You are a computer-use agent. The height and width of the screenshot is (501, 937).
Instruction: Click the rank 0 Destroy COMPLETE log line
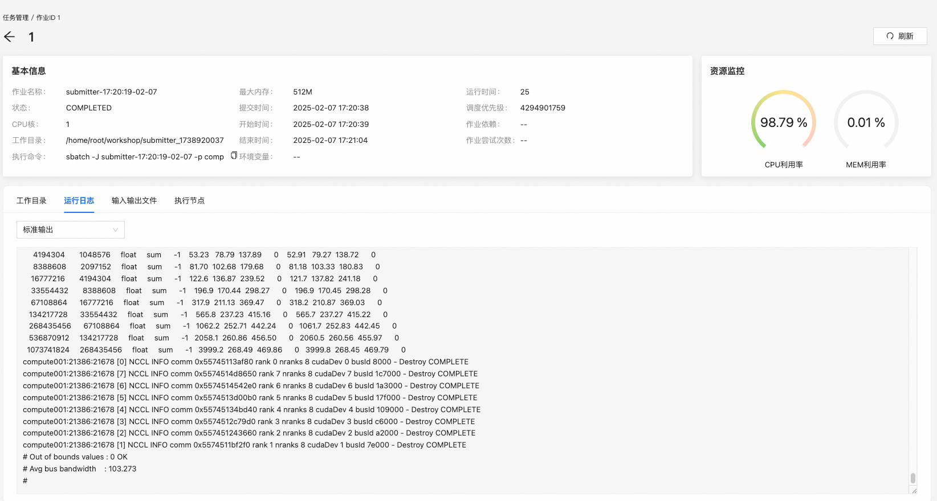click(246, 362)
